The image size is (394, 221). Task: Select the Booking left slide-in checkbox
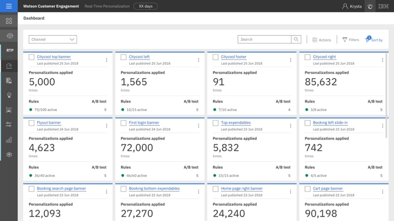[x=307, y=123]
